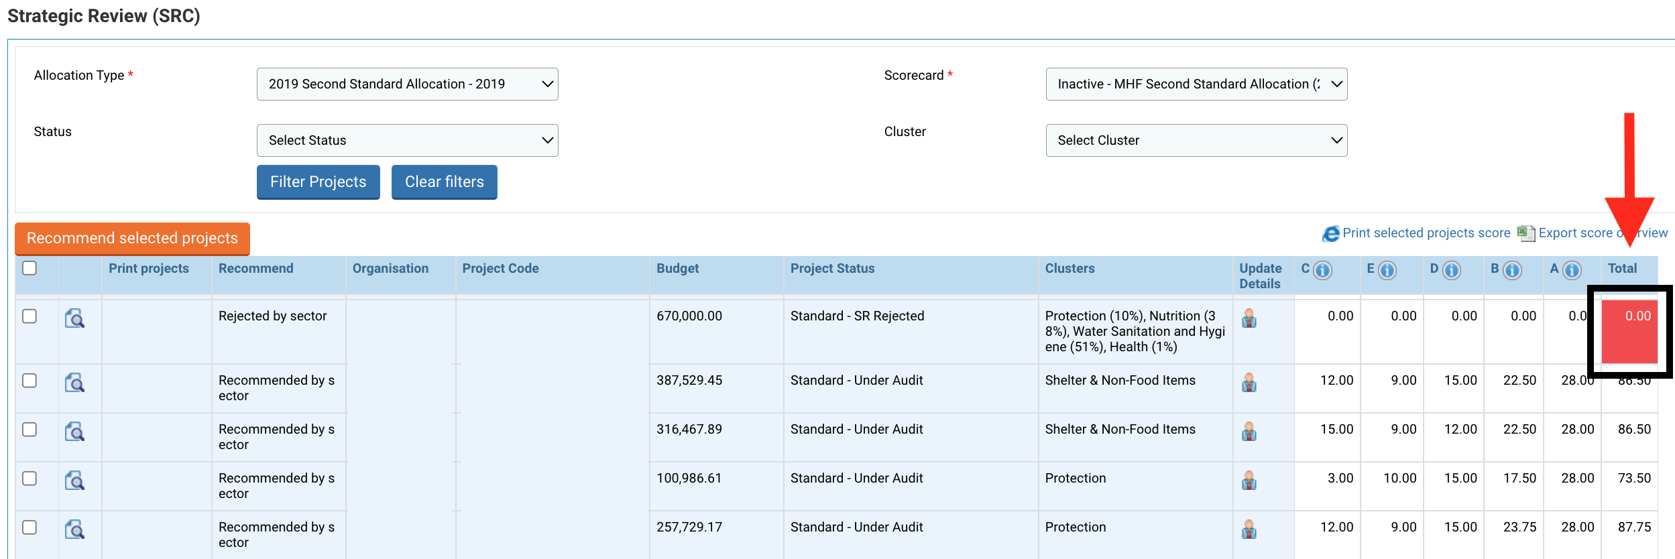Click Recommend selected projects button
This screenshot has height=559, width=1675.
(x=132, y=239)
